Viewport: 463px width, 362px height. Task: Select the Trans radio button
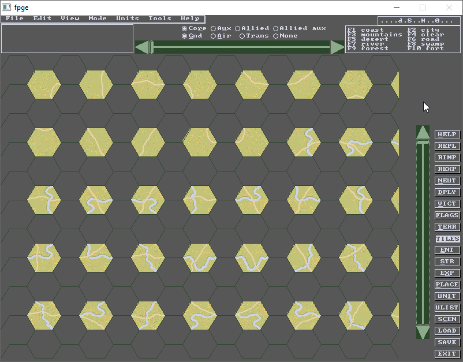254,36
